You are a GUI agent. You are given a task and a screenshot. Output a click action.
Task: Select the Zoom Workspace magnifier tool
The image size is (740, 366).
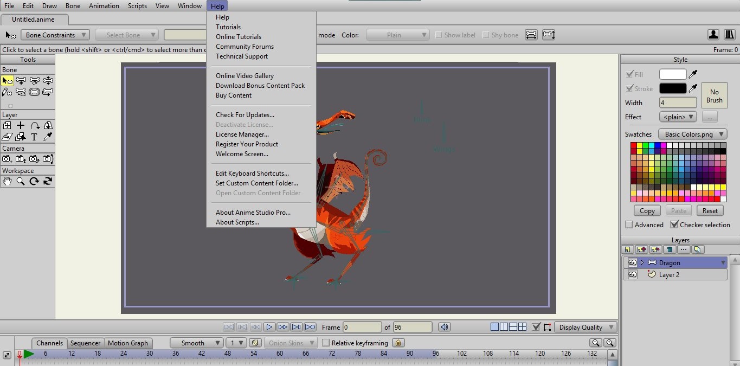(21, 182)
